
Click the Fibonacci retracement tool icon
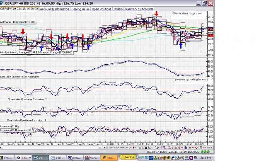pyautogui.click(x=179, y=147)
